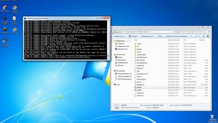Click cmd window scrollbar up arrow
This screenshot has height=123, width=218.
pyautogui.click(x=108, y=22)
